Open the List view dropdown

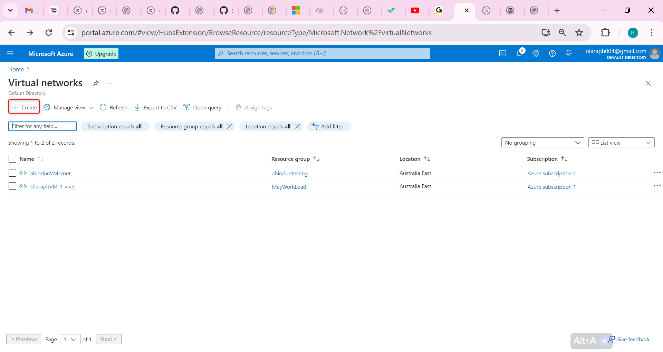[x=621, y=143]
